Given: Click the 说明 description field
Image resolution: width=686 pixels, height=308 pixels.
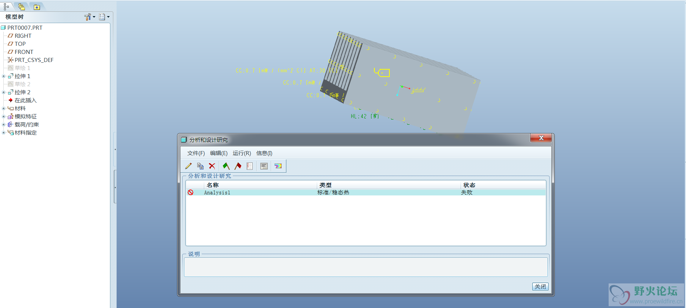Looking at the screenshot, I should (x=366, y=267).
